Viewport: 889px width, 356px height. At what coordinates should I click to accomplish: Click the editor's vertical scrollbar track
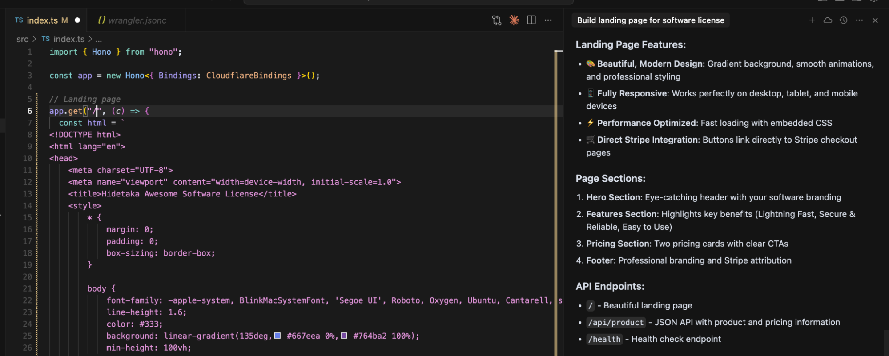click(559, 200)
